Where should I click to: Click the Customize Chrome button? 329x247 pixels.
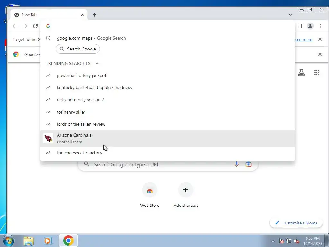click(x=296, y=223)
